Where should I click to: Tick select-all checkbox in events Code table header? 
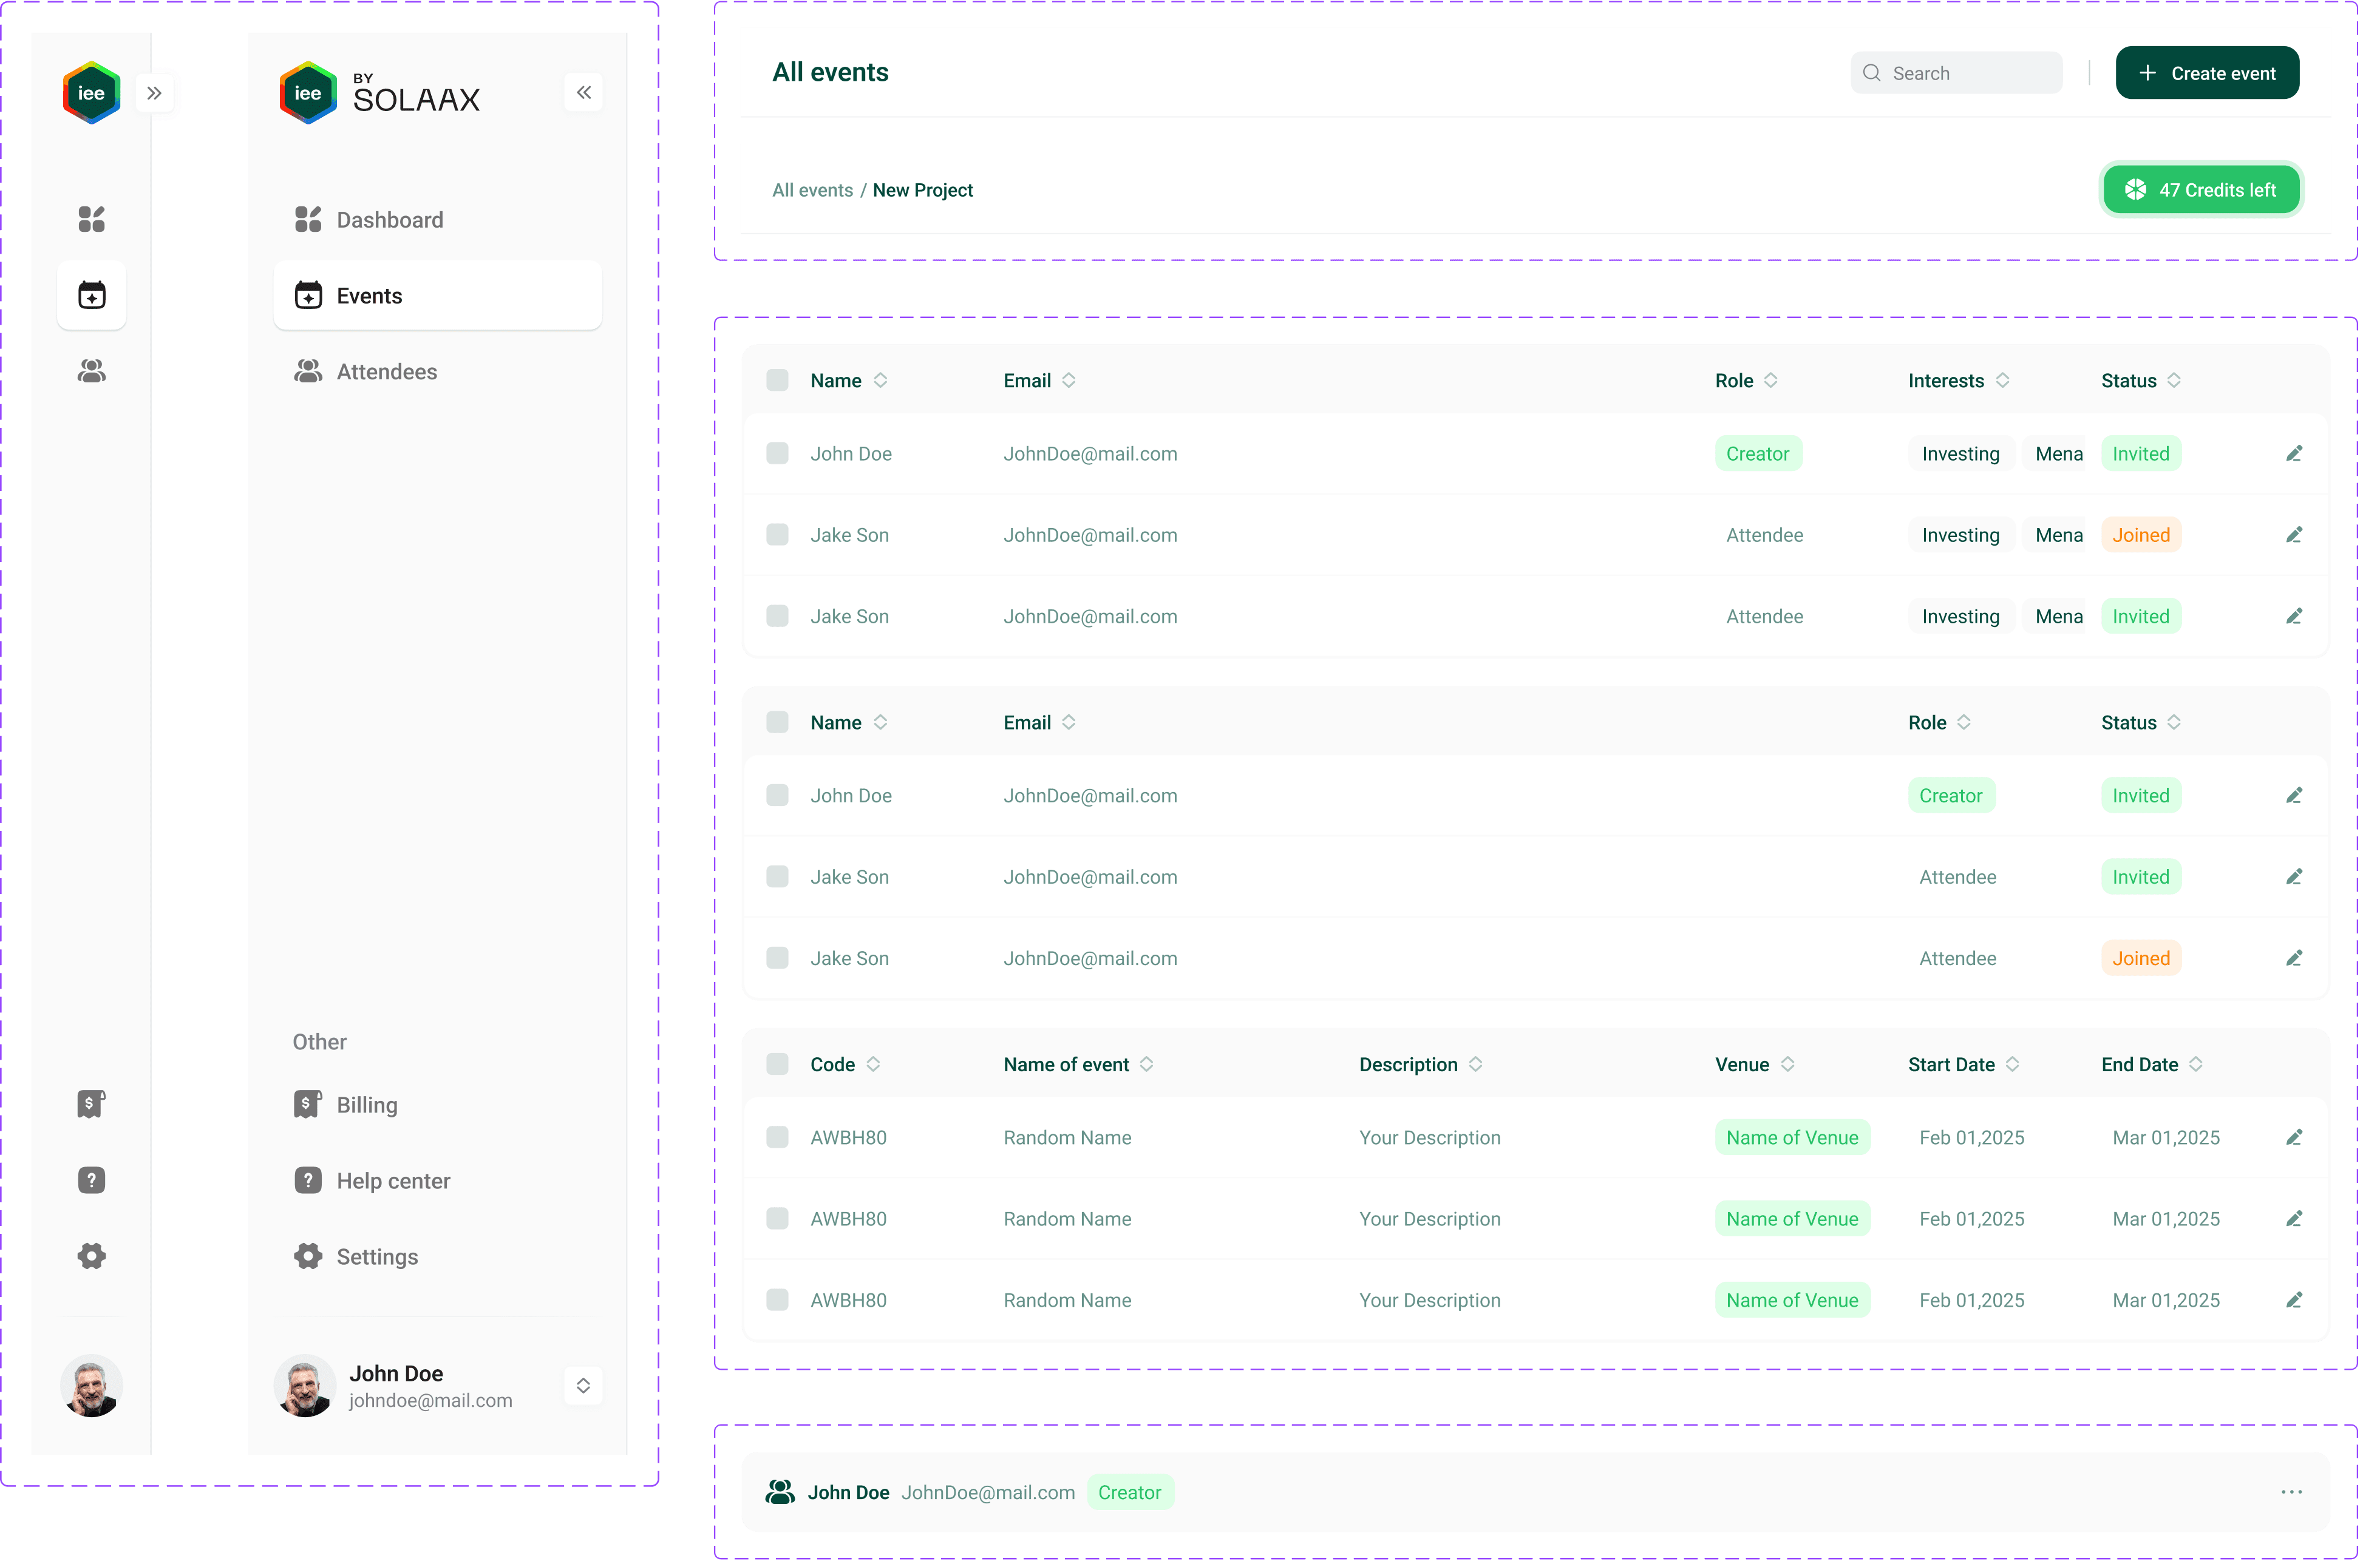point(777,1065)
